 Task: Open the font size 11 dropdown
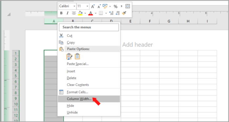click(x=87, y=6)
